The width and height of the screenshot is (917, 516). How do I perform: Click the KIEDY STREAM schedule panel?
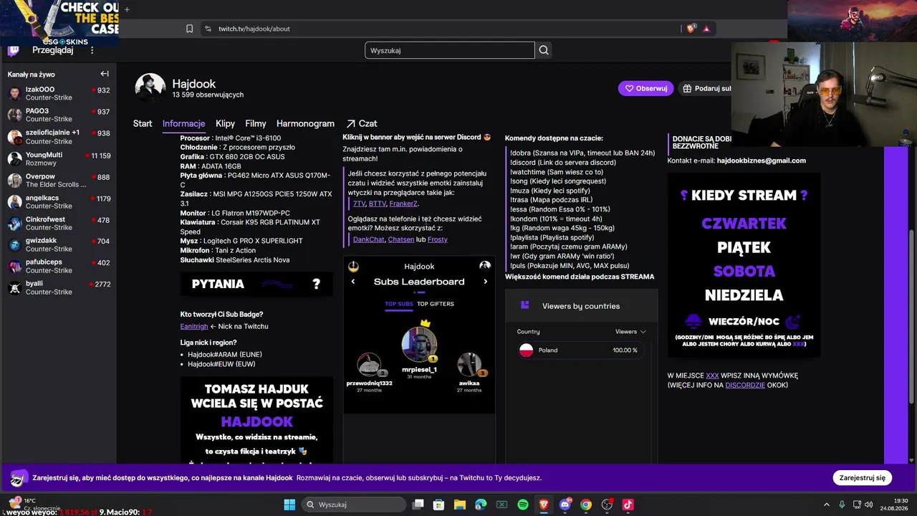(744, 266)
